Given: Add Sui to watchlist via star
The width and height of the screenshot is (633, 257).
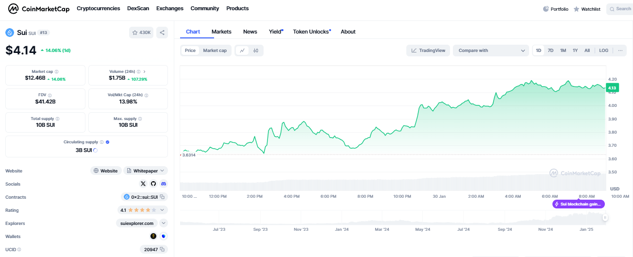Looking at the screenshot, I should coord(141,33).
